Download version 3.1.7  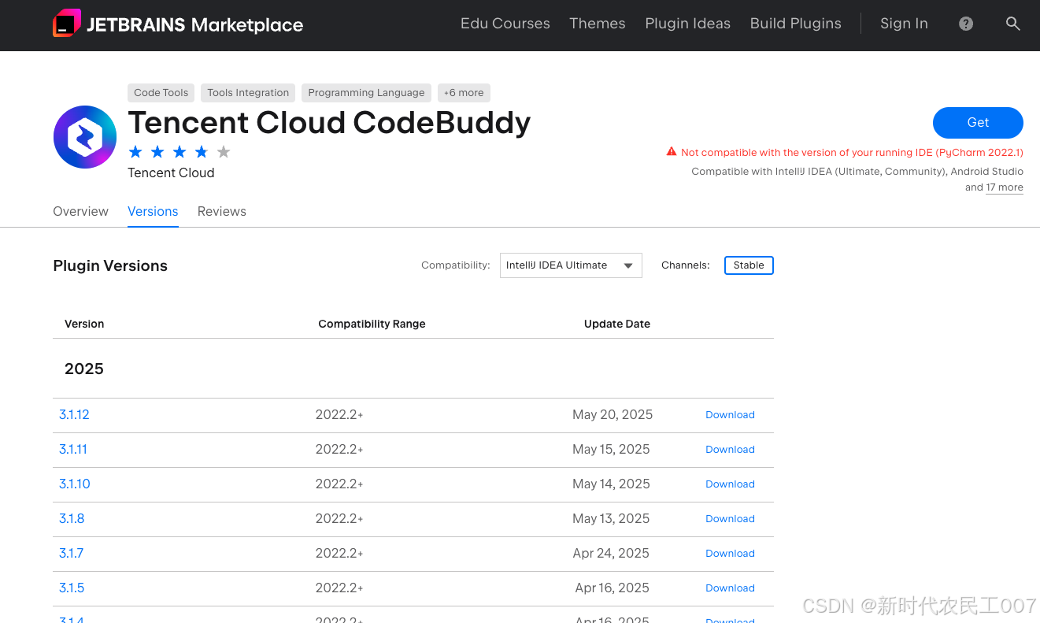click(x=730, y=554)
